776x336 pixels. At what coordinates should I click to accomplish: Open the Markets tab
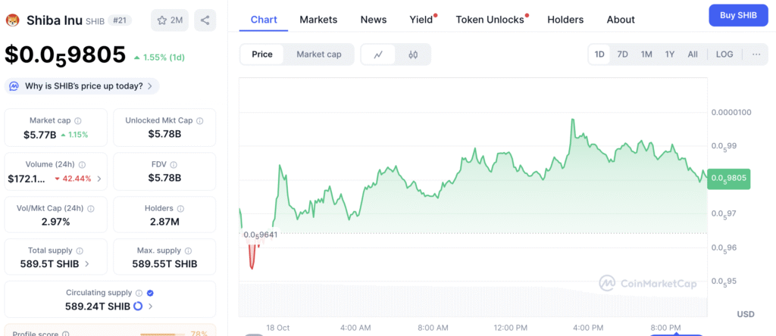pos(318,20)
